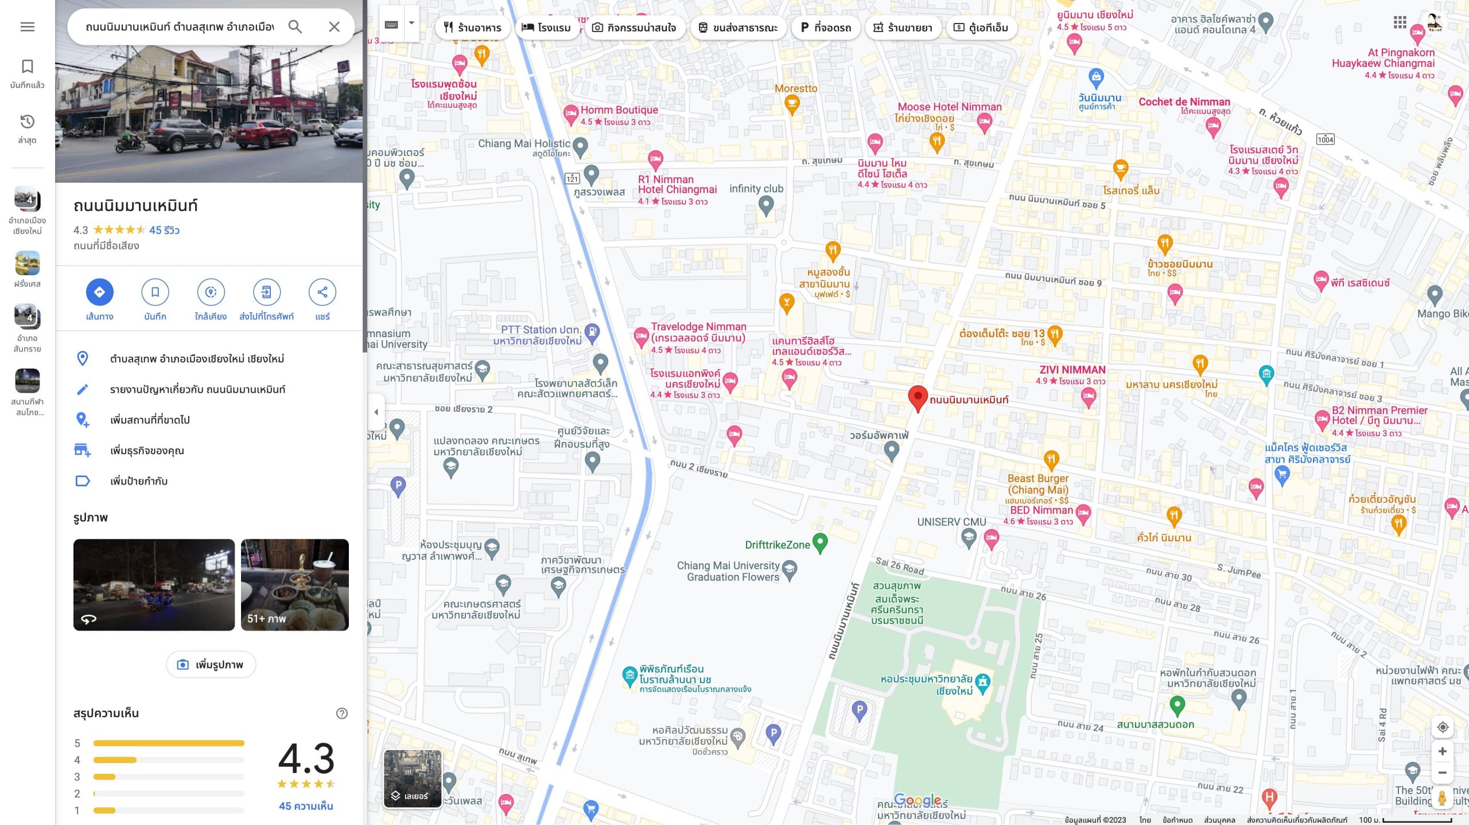Zoom in the map with plus
This screenshot has height=825, width=1469.
click(1443, 751)
